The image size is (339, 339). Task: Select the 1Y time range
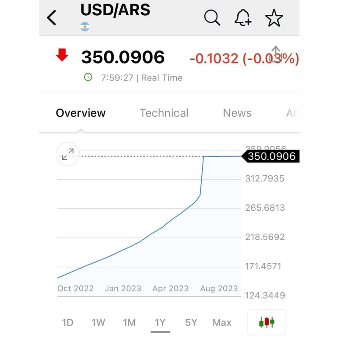pos(160,322)
